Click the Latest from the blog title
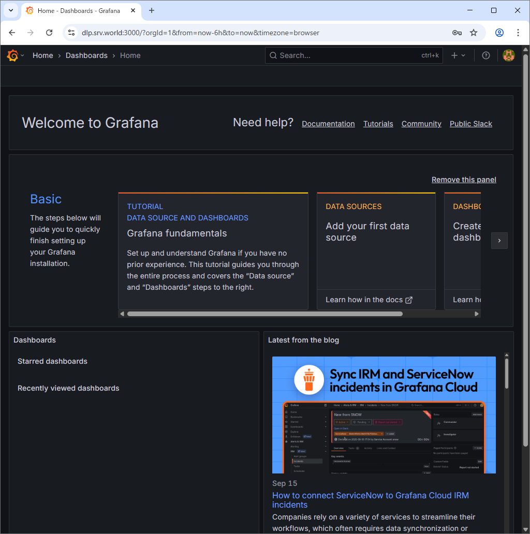The width and height of the screenshot is (530, 534). 303,340
